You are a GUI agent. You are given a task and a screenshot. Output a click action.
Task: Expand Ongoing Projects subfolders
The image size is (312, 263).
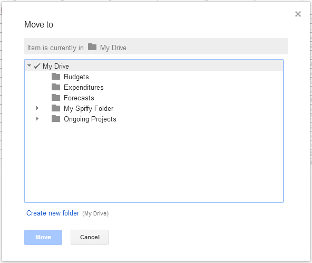pos(37,119)
